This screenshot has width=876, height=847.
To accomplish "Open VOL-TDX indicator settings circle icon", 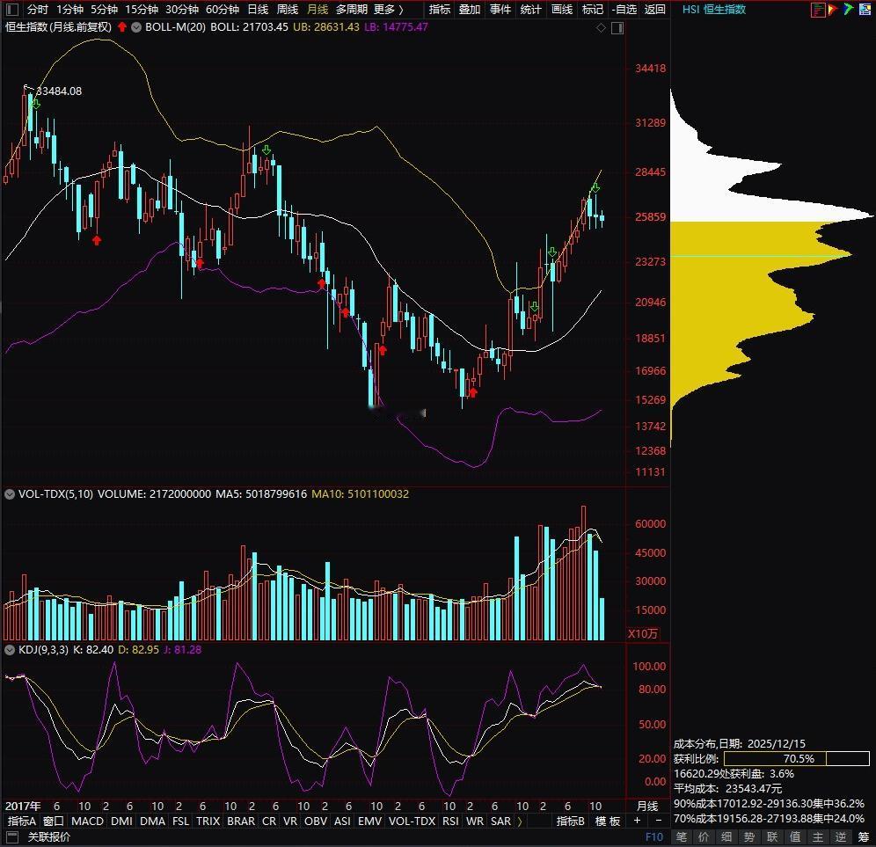I will 10,494.
